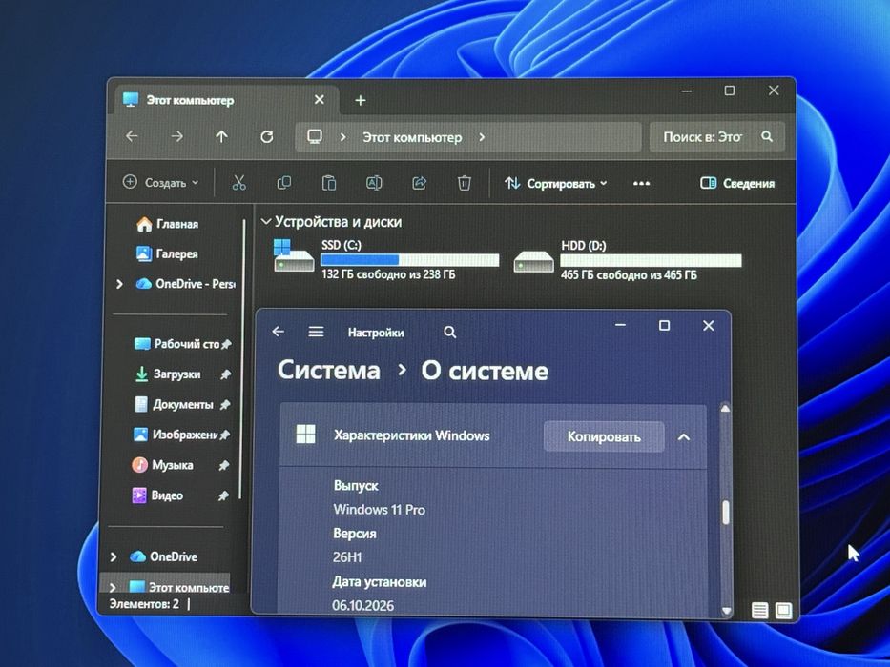
Task: Toggle the Сведения details pane
Action: 737,183
